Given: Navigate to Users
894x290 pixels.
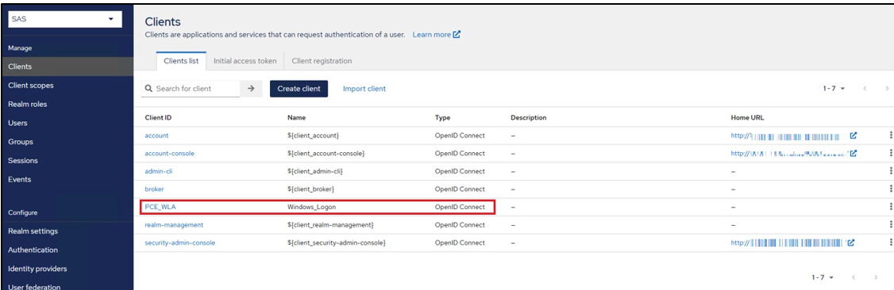Looking at the screenshot, I should pyautogui.click(x=17, y=123).
